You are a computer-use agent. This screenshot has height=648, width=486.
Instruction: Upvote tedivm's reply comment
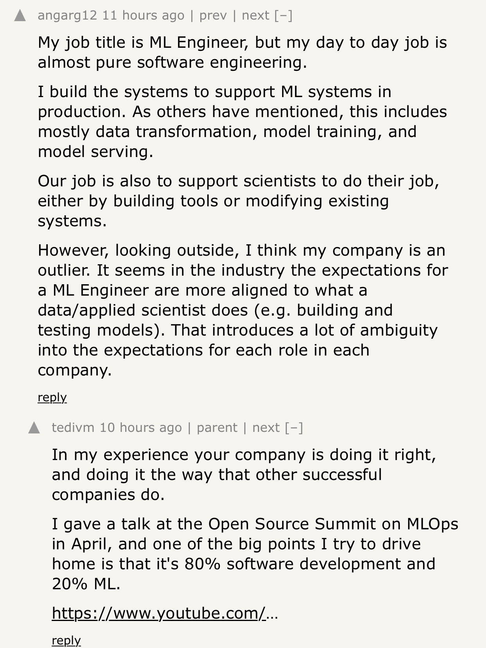click(x=34, y=428)
